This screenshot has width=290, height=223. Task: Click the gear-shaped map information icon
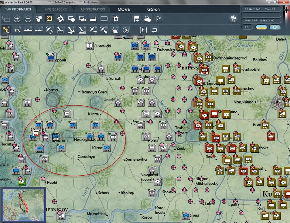click(x=61, y=19)
